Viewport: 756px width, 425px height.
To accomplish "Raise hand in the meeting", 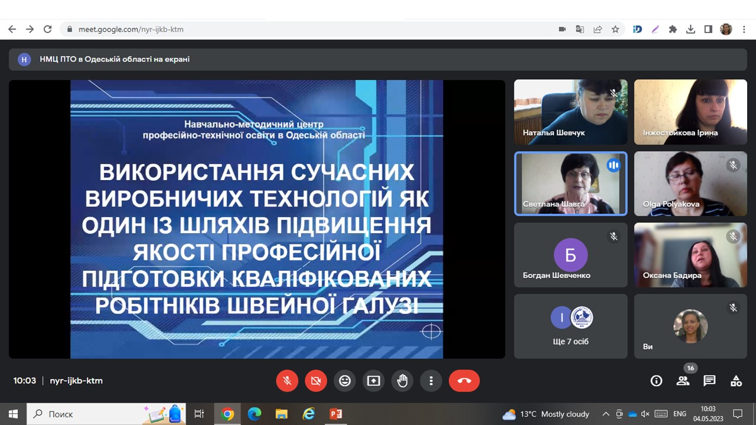I will [x=402, y=381].
